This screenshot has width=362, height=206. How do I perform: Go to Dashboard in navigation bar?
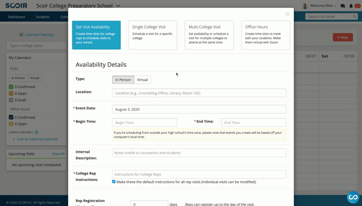(x=16, y=17)
